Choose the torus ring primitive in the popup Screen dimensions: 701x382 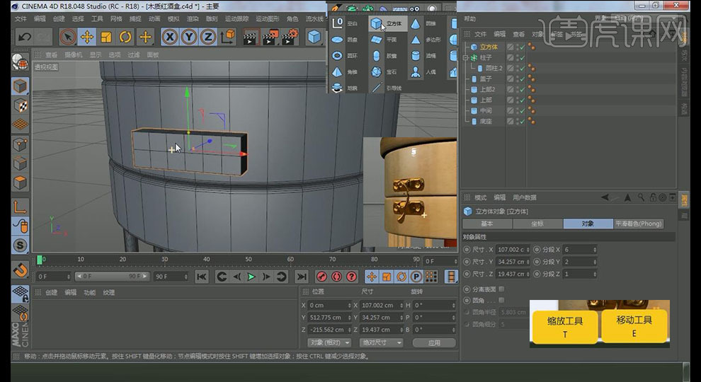pyautogui.click(x=345, y=56)
